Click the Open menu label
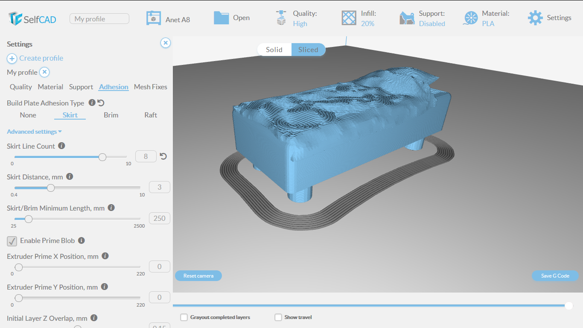 pos(241,18)
